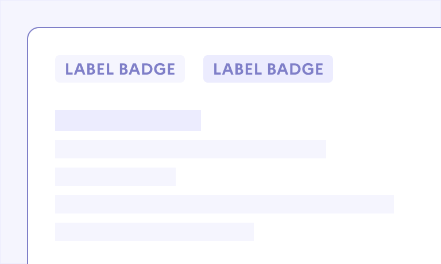Click the lavender background strip above the card
This screenshot has height=264, width=441.
(x=230, y=13)
